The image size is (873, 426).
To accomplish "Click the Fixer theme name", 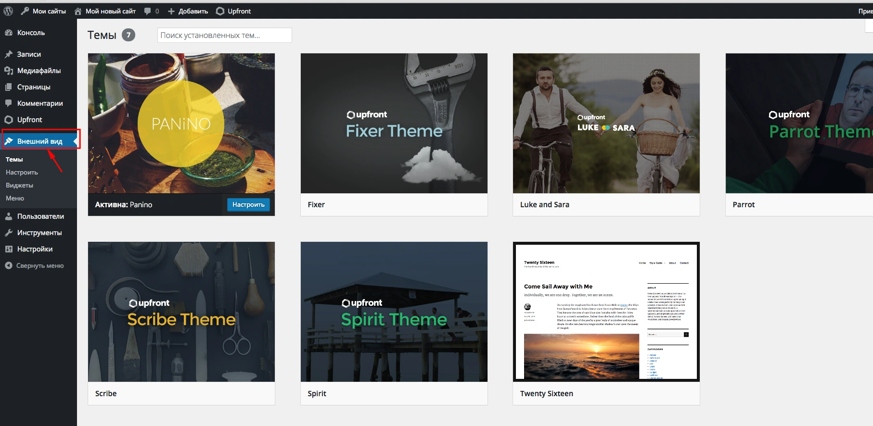I will click(x=316, y=204).
